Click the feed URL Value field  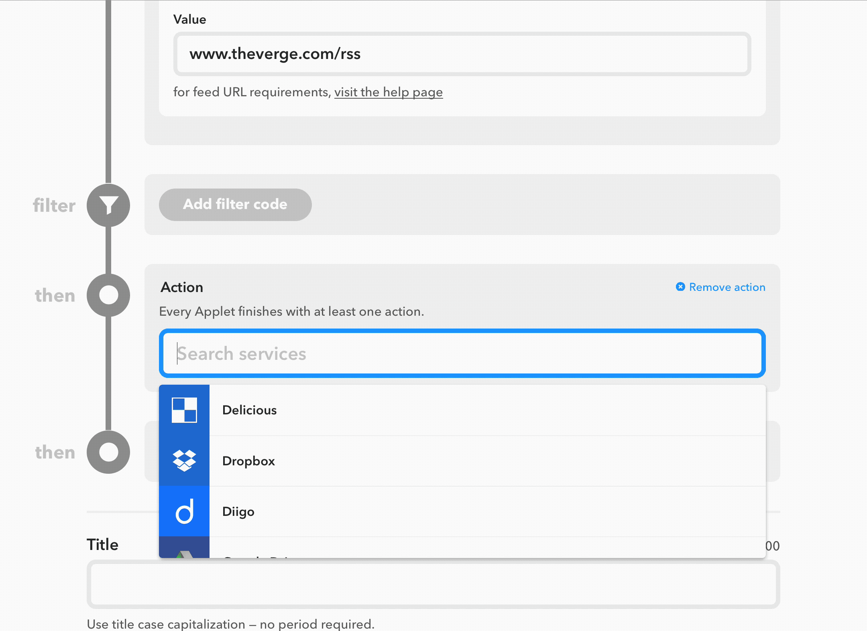462,54
